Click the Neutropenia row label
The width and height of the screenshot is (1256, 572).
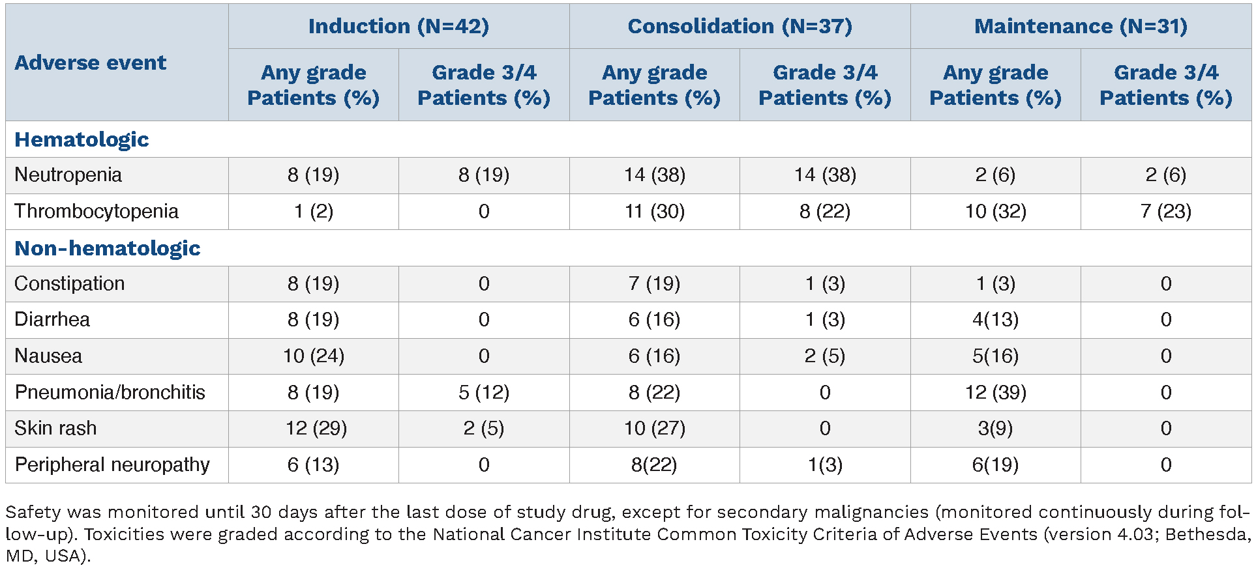(68, 175)
